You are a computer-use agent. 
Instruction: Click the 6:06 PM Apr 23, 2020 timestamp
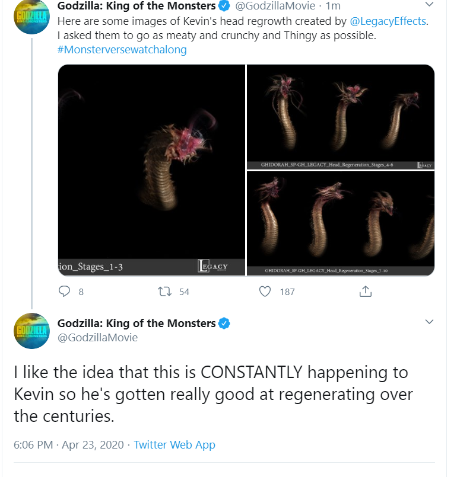(69, 445)
